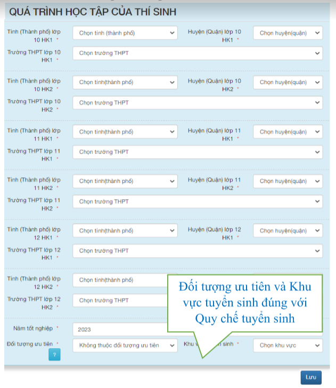
Task: Click label Trường THPT lớp 11 HK2
Action: pyautogui.click(x=34, y=204)
